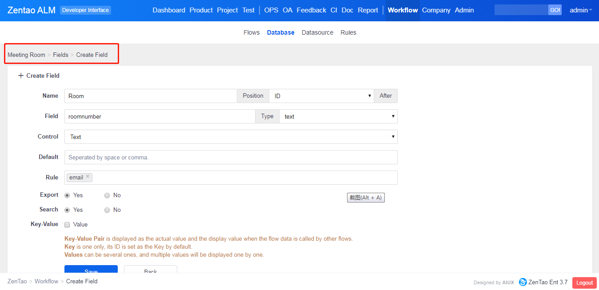Expand the Position dropdown showing ID
The width and height of the screenshot is (599, 290).
(x=321, y=96)
